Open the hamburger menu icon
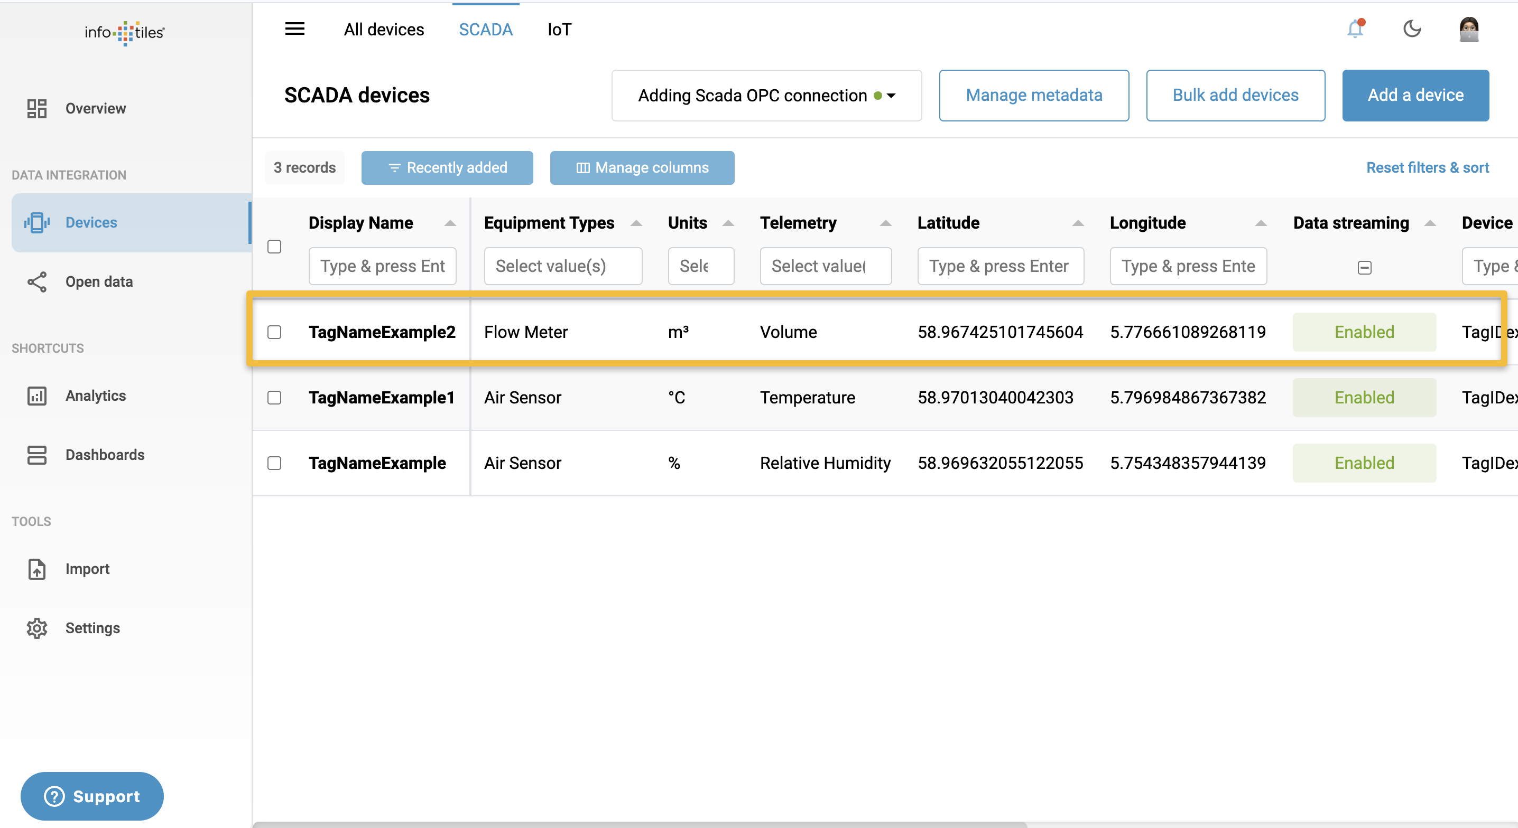 (x=294, y=29)
